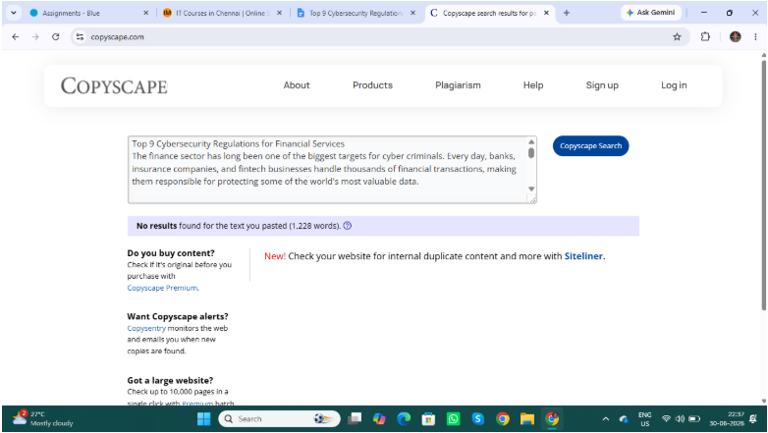Open Microsoft Edge from the taskbar
Image resolution: width=768 pixels, height=433 pixels.
coord(404,419)
